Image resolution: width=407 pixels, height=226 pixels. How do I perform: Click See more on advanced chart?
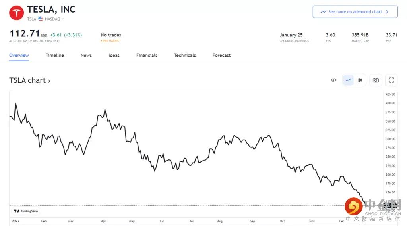(355, 12)
